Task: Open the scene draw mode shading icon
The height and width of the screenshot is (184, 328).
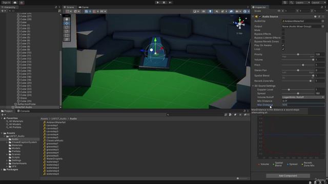Action: [x=195, y=11]
